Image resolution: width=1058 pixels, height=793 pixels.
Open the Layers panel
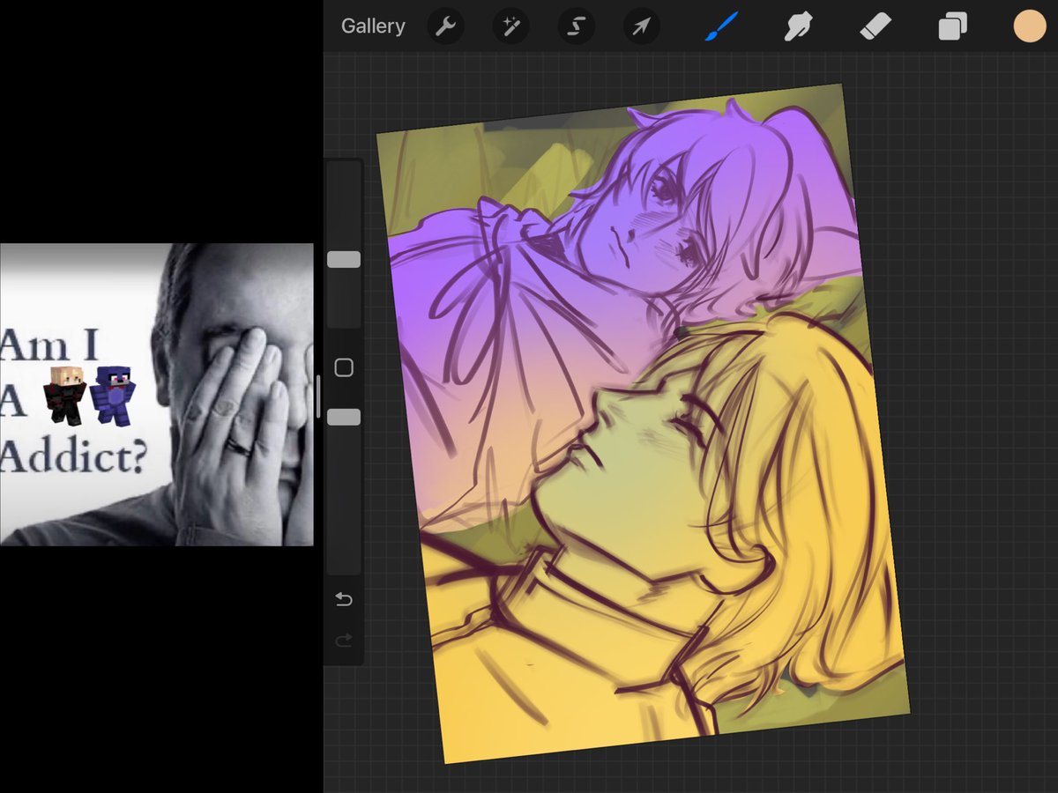pos(953,26)
